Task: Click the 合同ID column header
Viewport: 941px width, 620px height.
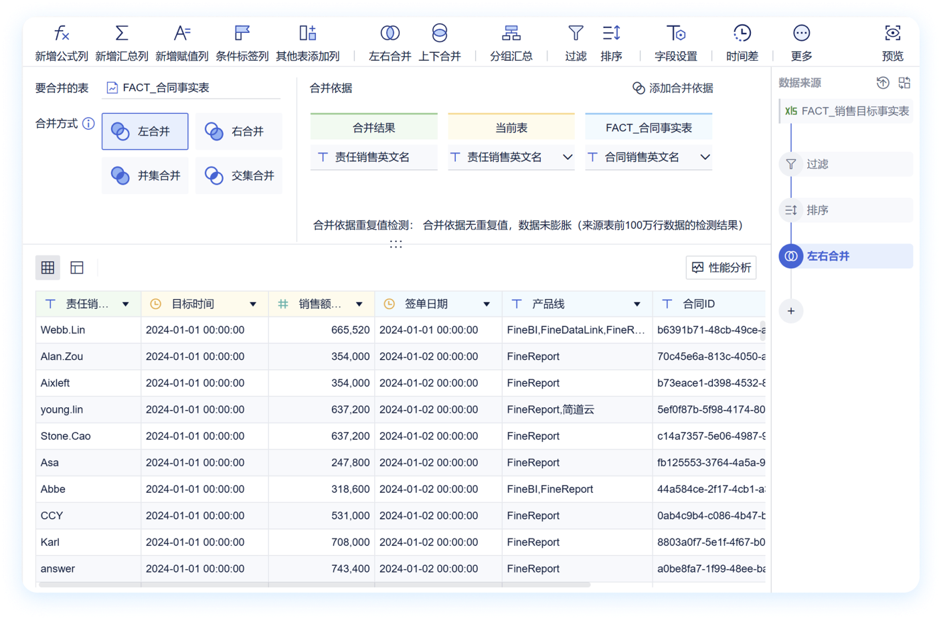Action: (709, 304)
